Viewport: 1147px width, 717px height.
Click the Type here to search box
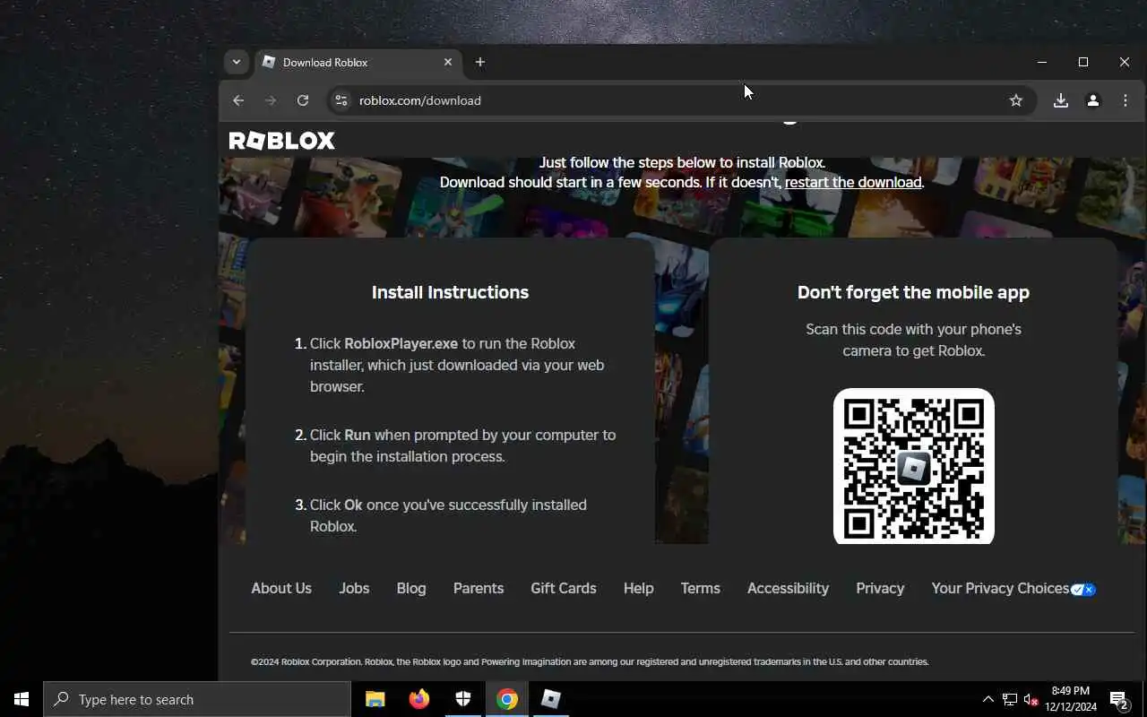197,699
